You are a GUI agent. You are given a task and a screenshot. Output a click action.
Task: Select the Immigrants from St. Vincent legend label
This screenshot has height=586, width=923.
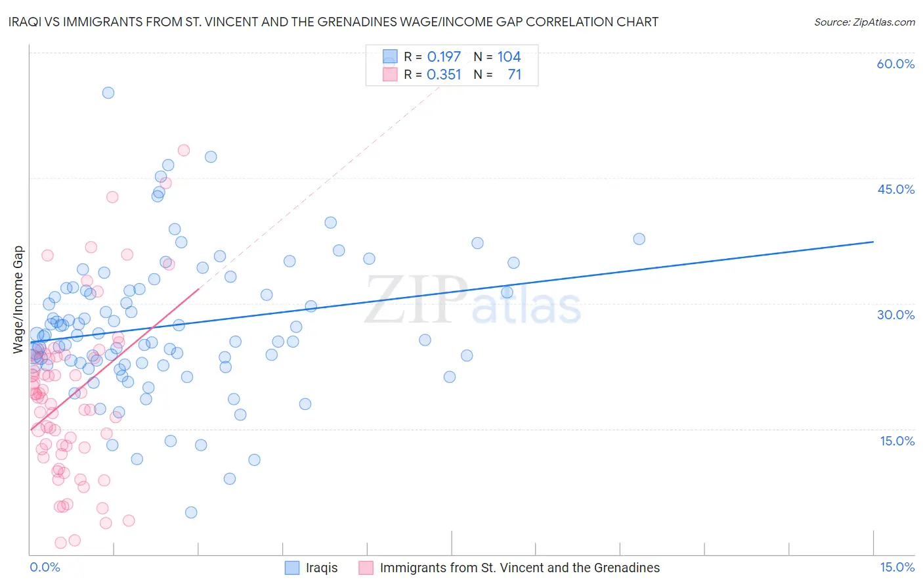point(519,568)
